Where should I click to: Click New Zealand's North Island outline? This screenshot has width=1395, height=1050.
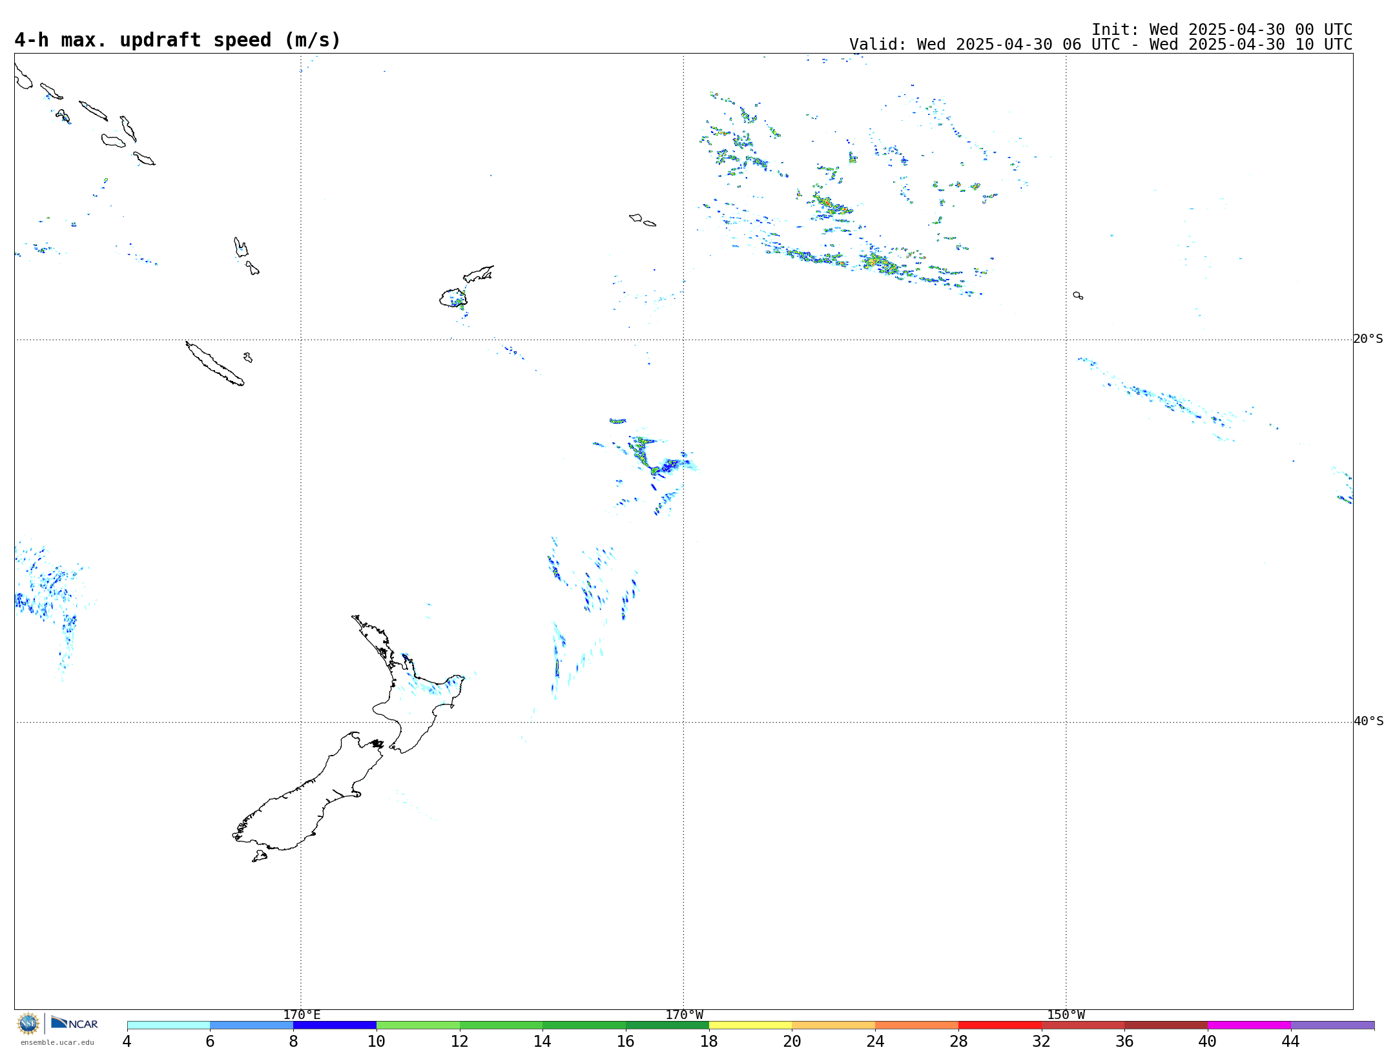(x=408, y=685)
